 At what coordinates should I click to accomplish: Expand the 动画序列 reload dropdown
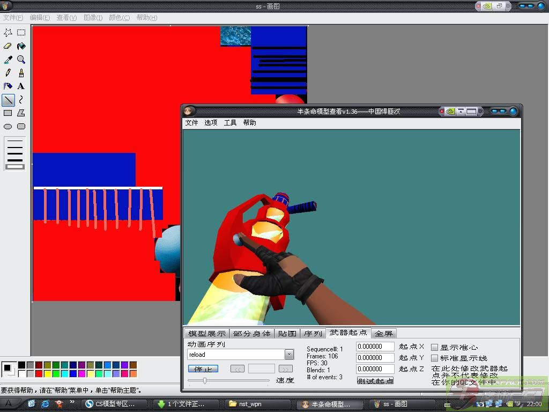point(289,355)
